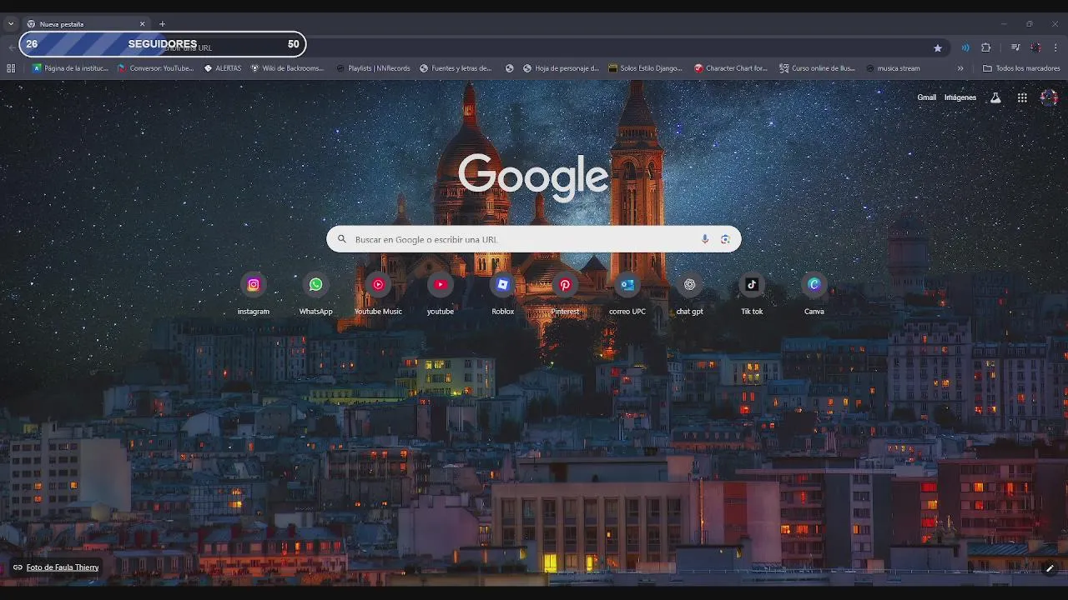Open media controls in toolbar
The height and width of the screenshot is (600, 1068).
[1015, 47]
